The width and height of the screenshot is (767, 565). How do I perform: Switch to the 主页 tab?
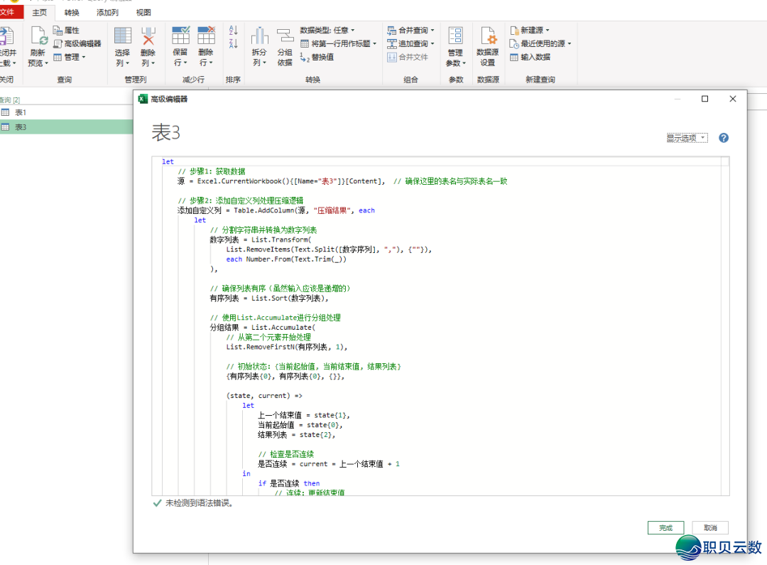coord(40,12)
